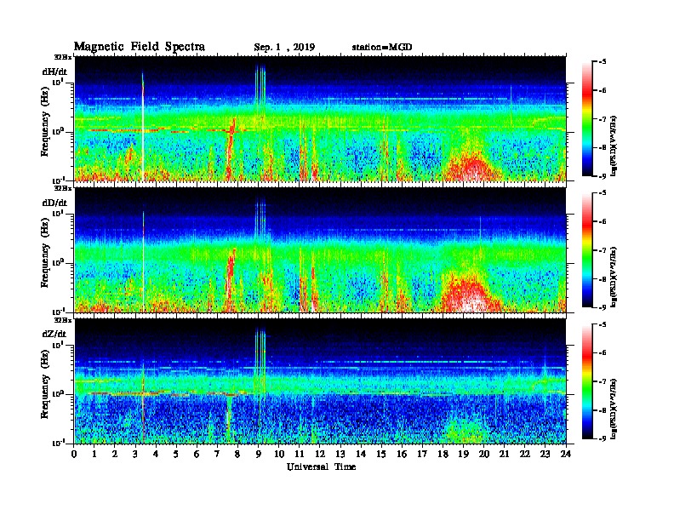The width and height of the screenshot is (674, 521).
Task: Click hour tick label 11 on the time axis
Action: pos(300,454)
